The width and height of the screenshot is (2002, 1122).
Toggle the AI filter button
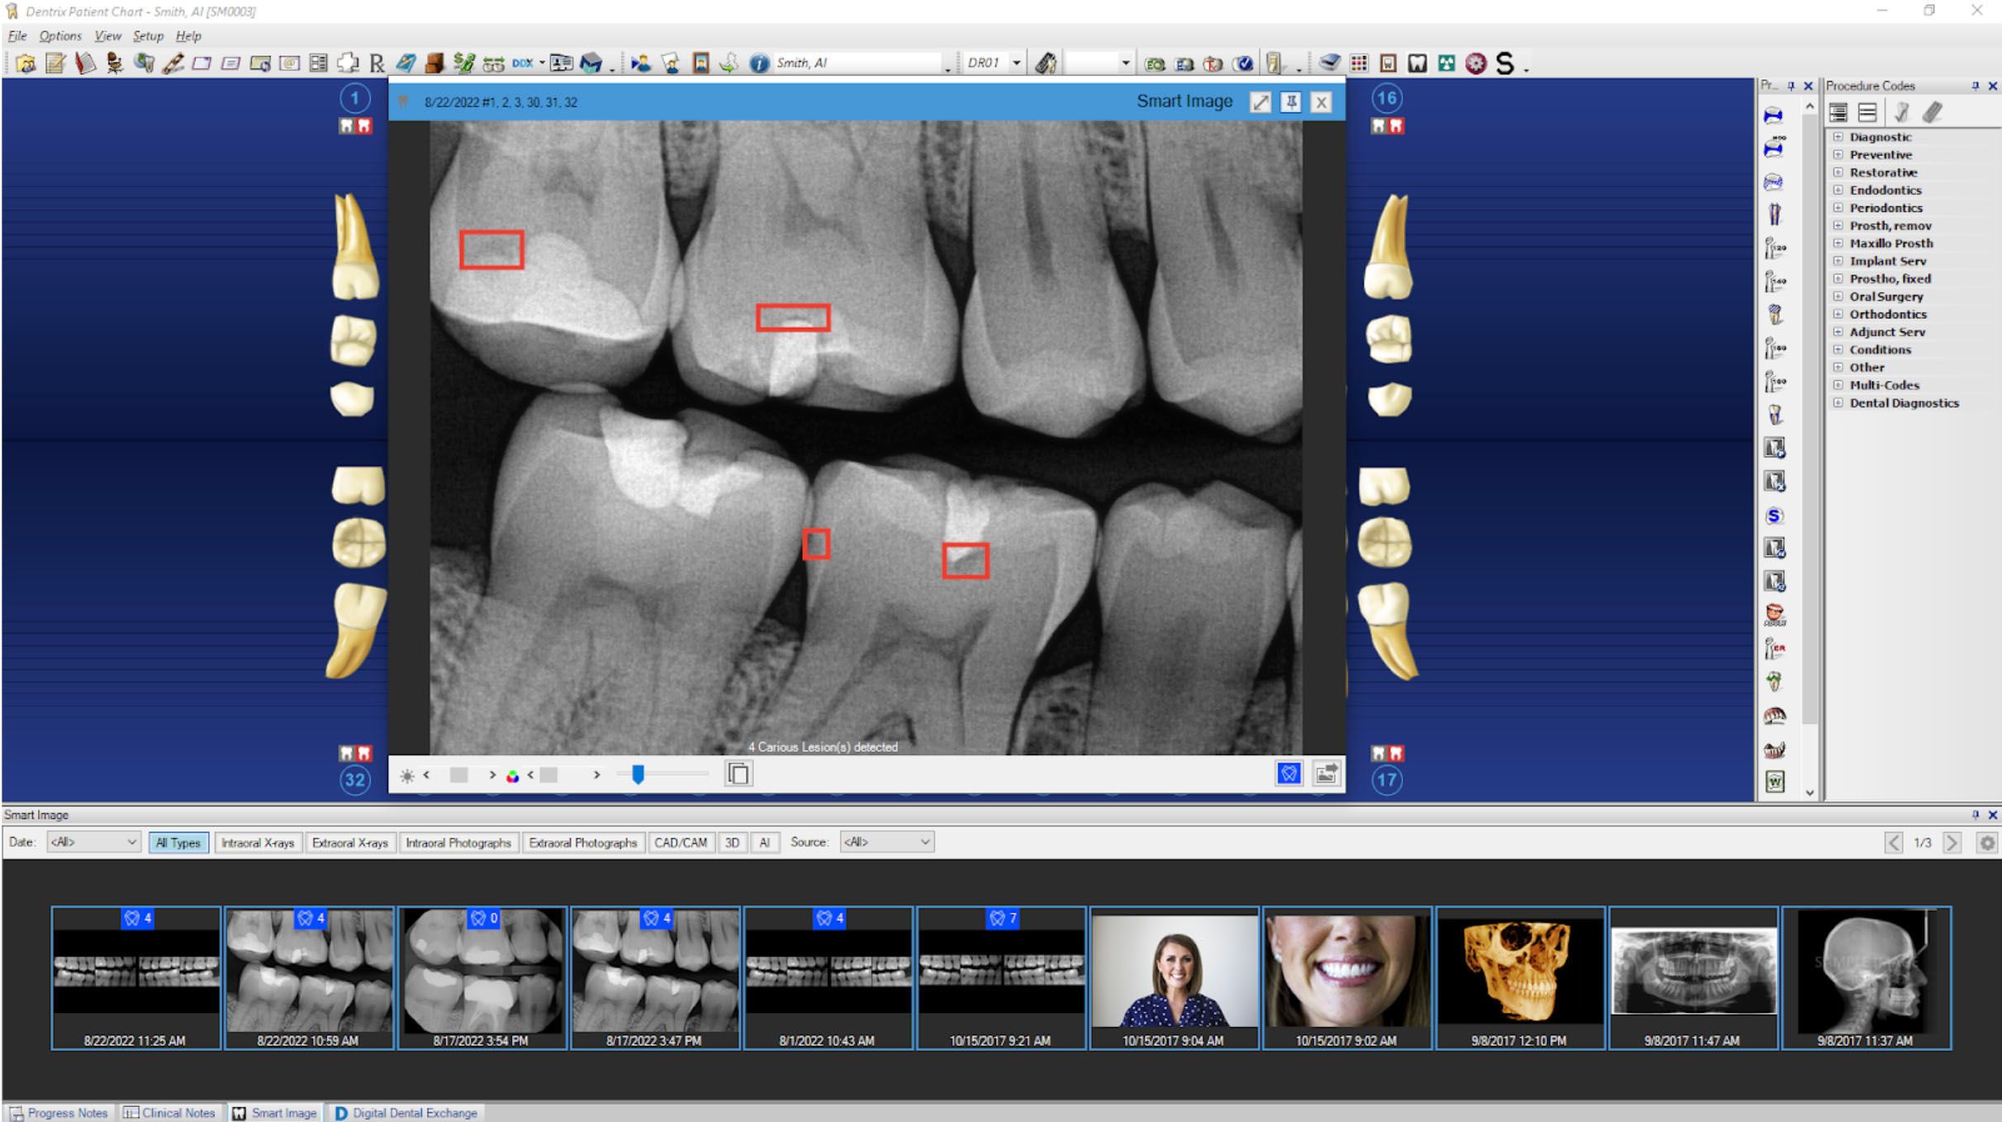[764, 842]
